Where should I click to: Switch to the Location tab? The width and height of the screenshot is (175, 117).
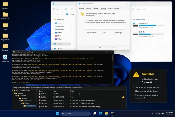tap(103, 9)
